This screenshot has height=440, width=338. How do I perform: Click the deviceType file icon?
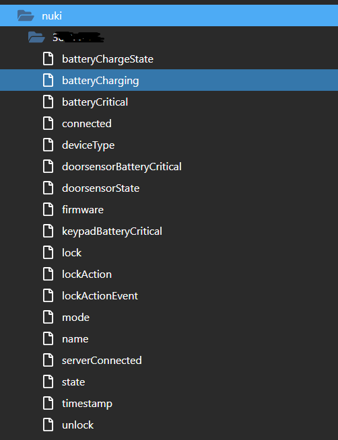pyautogui.click(x=48, y=145)
